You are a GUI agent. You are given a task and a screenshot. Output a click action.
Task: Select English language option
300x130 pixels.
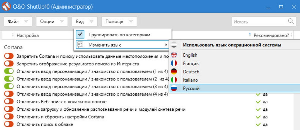190,55
